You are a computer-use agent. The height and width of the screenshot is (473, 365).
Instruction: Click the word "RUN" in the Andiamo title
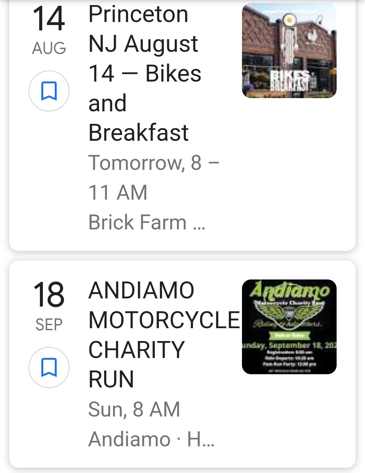click(x=111, y=379)
